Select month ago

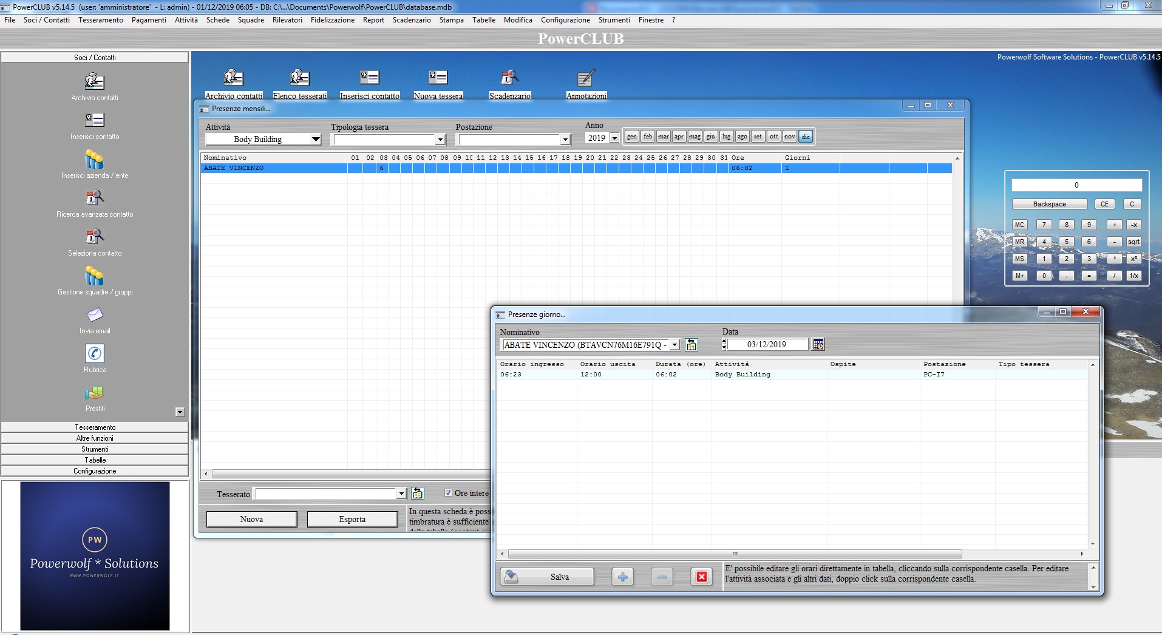(742, 137)
